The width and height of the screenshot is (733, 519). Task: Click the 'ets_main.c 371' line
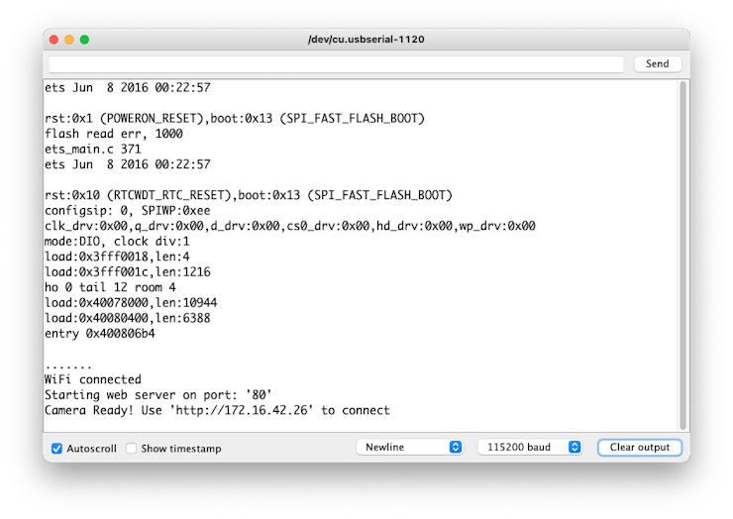pos(93,150)
